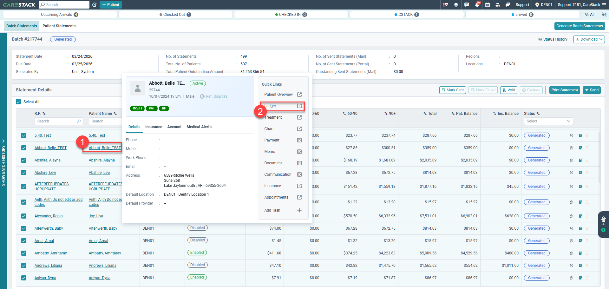Switch to Patient Statements tab

[59, 26]
